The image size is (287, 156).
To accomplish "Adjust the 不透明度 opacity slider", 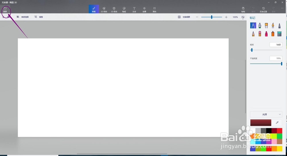I will coord(266,63).
